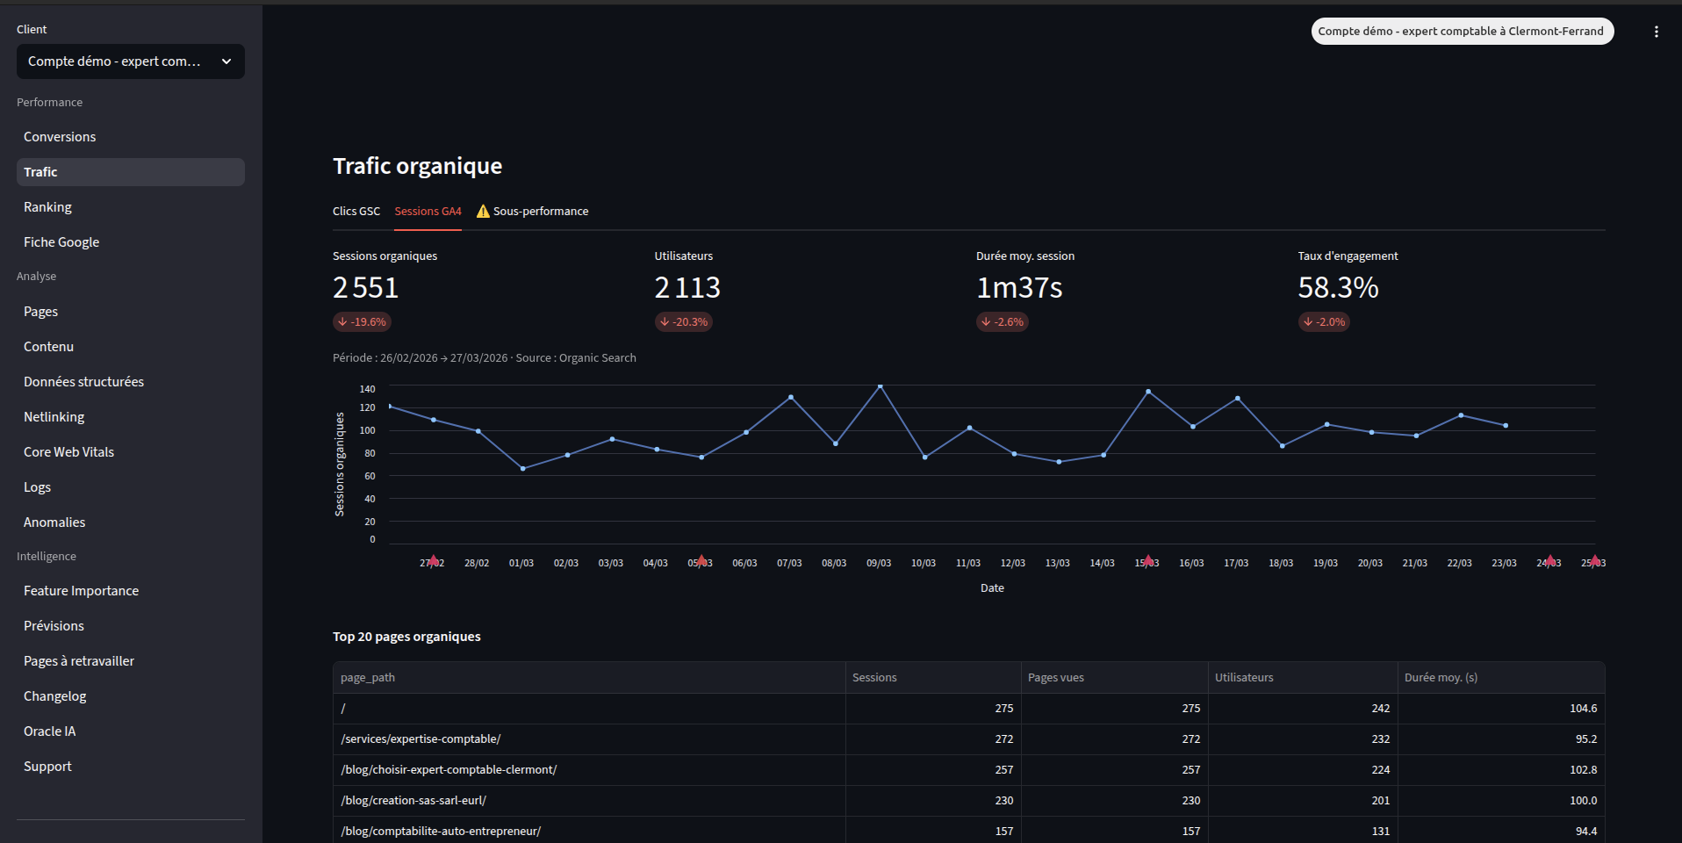Navigate to Core Web Vitals
Viewport: 1682px width, 843px height.
(x=68, y=451)
